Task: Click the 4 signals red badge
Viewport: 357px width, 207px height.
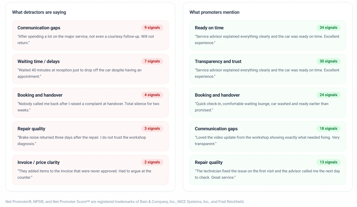Action: tap(152, 95)
